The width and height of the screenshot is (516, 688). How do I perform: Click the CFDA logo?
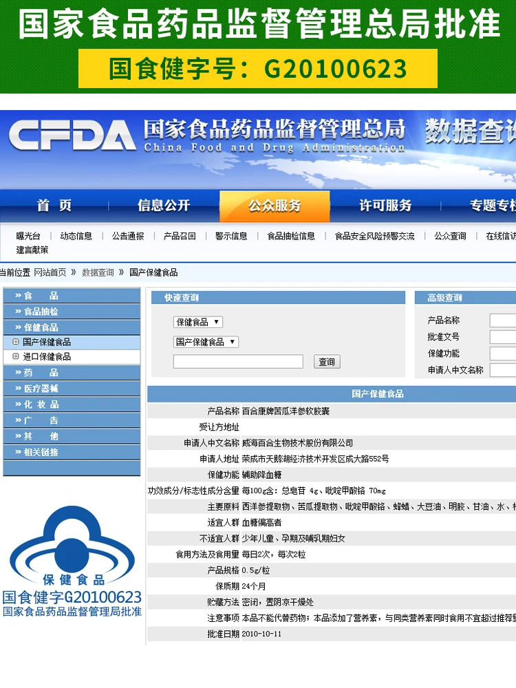pyautogui.click(x=72, y=136)
